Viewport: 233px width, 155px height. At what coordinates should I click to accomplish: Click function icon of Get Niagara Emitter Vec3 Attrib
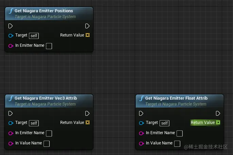pyautogui.click(x=11, y=98)
